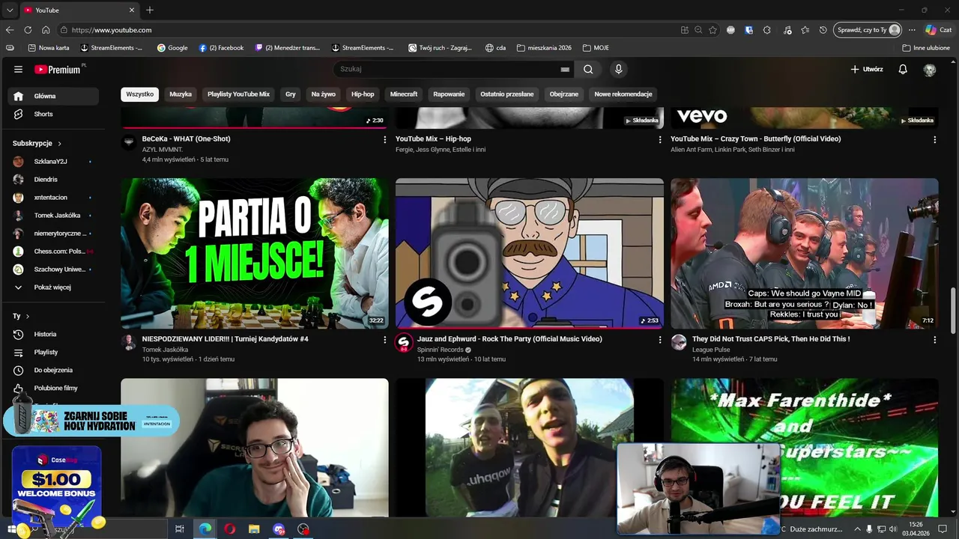The height and width of the screenshot is (539, 959).
Task: Reload the page with browser refresh icon
Action: (x=28, y=30)
